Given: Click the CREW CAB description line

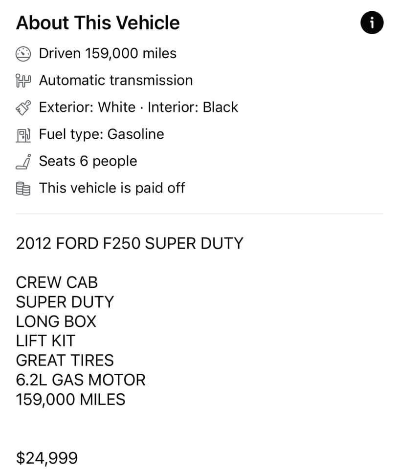Looking at the screenshot, I should pyautogui.click(x=57, y=282).
